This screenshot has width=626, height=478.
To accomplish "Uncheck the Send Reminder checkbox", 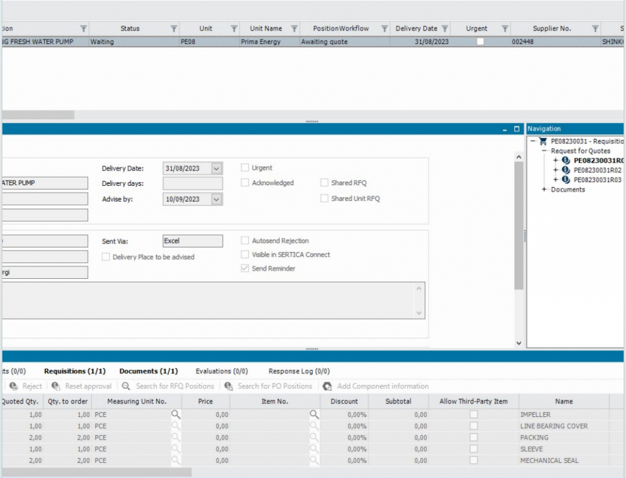I will tap(245, 268).
